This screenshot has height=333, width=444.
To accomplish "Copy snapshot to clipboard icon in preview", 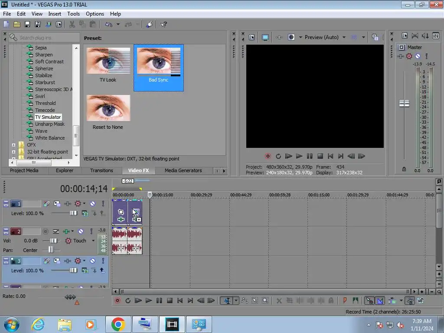I will point(375,37).
